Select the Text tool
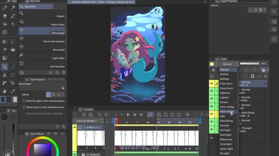The image size is (279, 156). pyautogui.click(x=5, y=75)
